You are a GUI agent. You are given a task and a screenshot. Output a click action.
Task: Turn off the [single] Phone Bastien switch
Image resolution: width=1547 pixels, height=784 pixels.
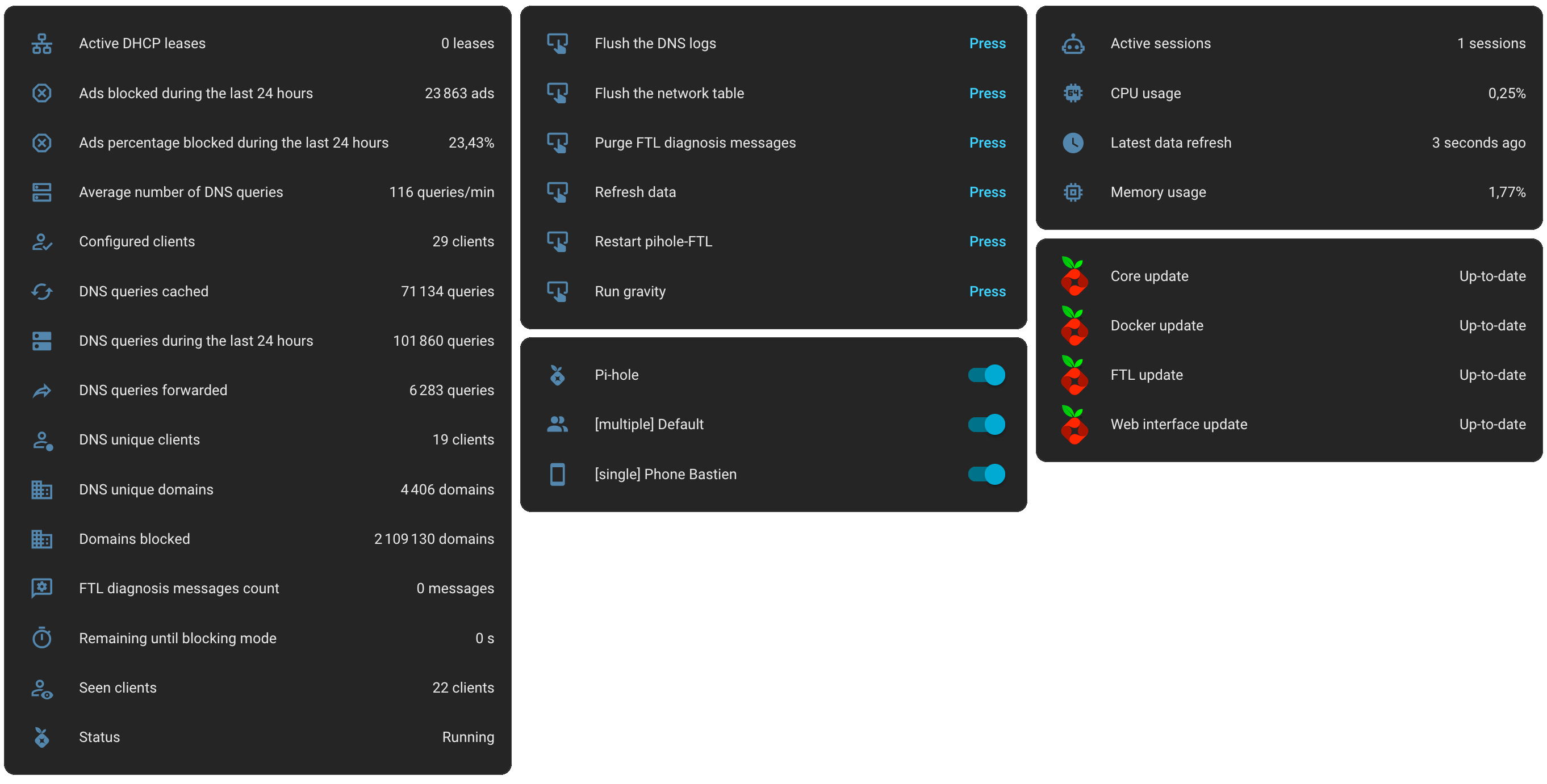tap(986, 474)
